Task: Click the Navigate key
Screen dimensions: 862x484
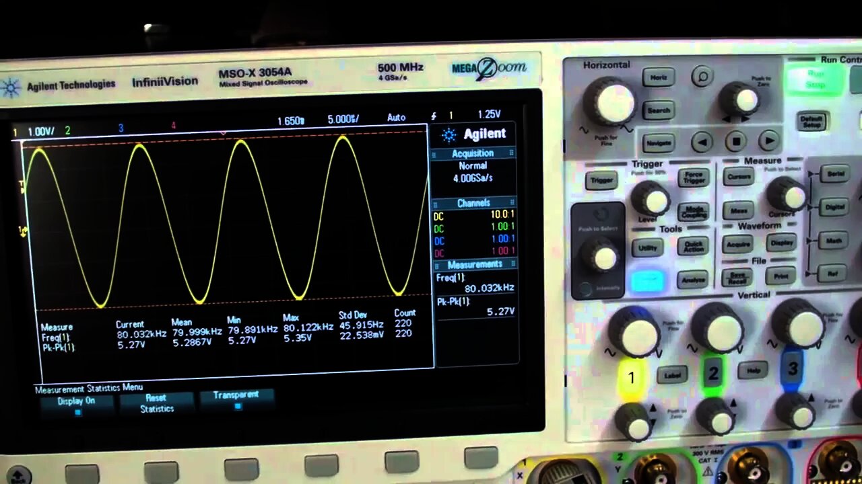Action: [659, 143]
